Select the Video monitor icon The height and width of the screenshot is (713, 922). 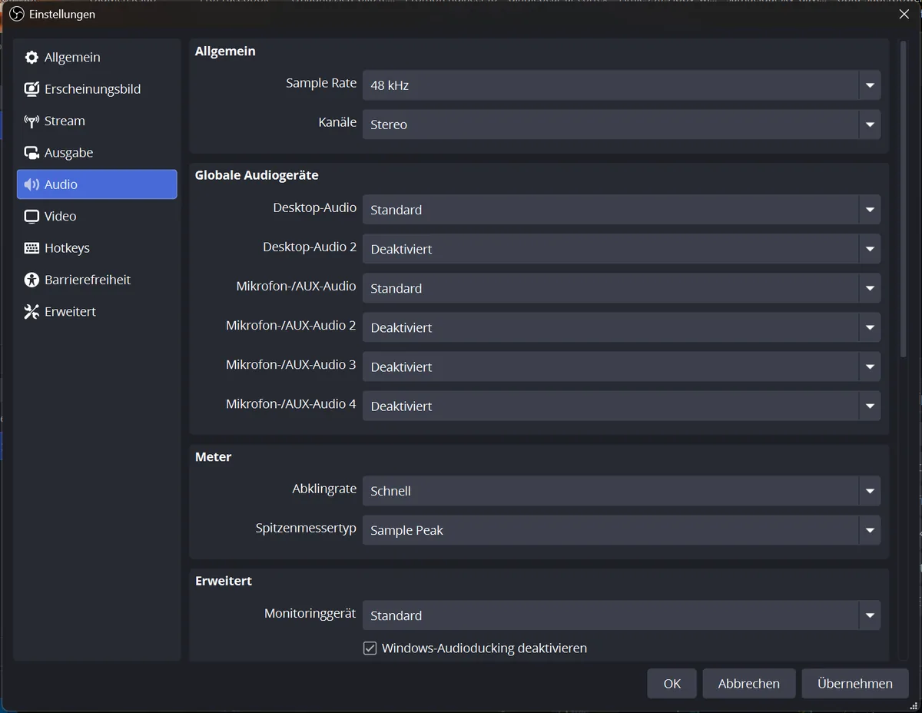pyautogui.click(x=32, y=217)
